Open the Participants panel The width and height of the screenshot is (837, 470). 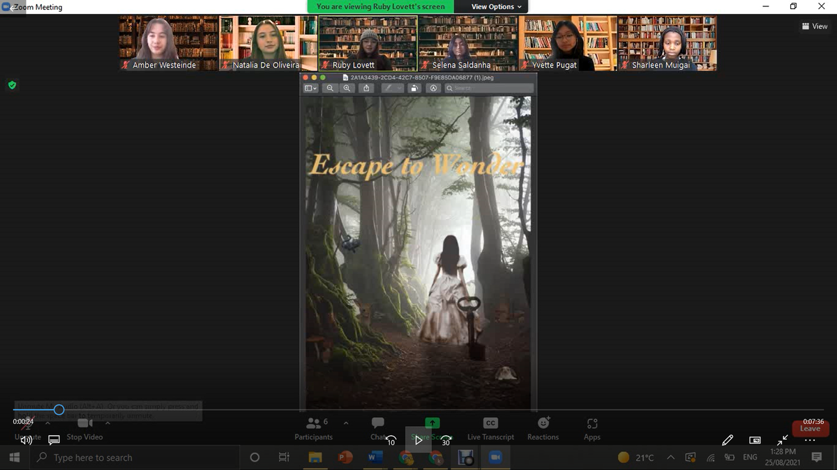click(313, 428)
